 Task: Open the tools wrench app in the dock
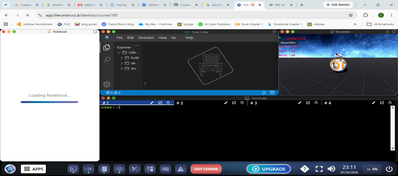coord(135,169)
